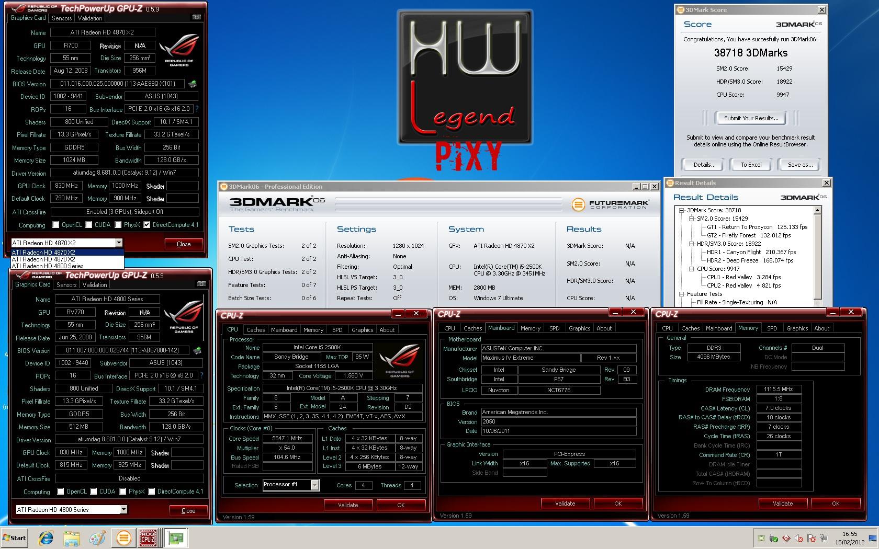Click the screenshot camera icon in the HD 4800 Series GPU-Z window
Viewport: 879px width, 549px height.
pyautogui.click(x=201, y=284)
